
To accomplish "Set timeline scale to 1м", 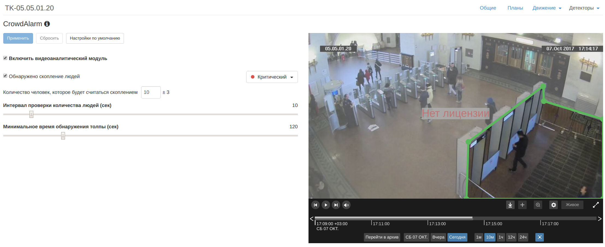I will pos(479,237).
